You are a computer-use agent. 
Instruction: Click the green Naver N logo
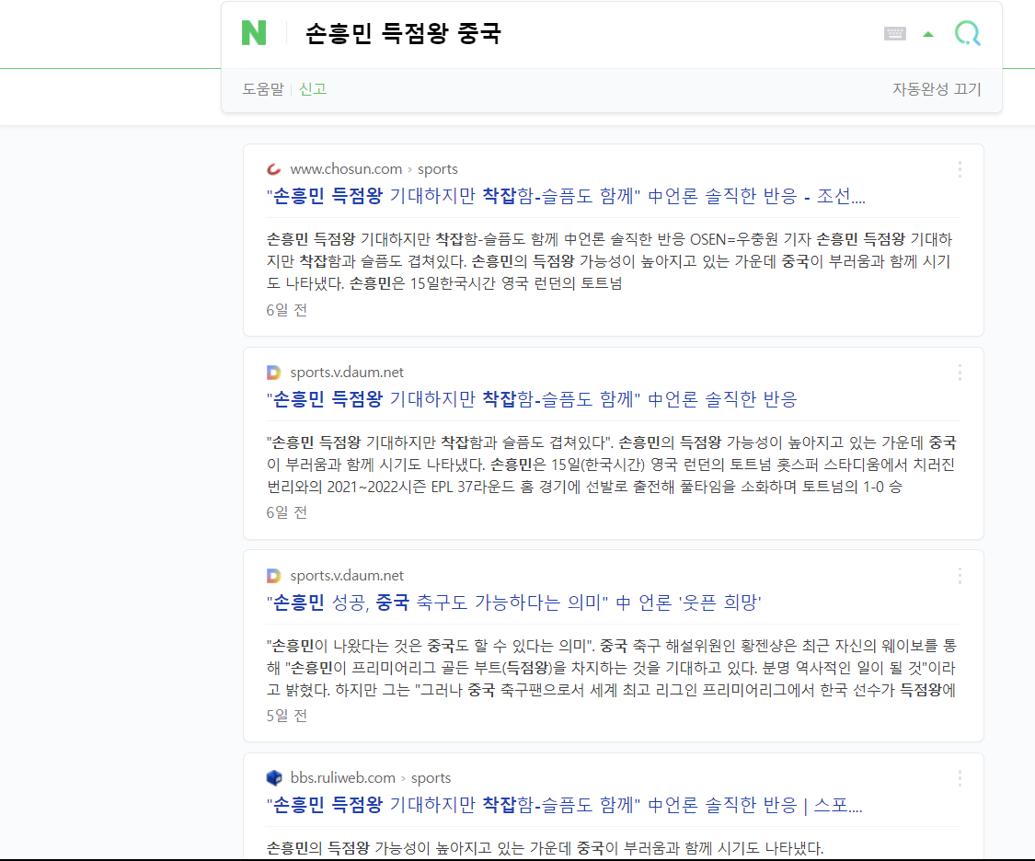254,33
